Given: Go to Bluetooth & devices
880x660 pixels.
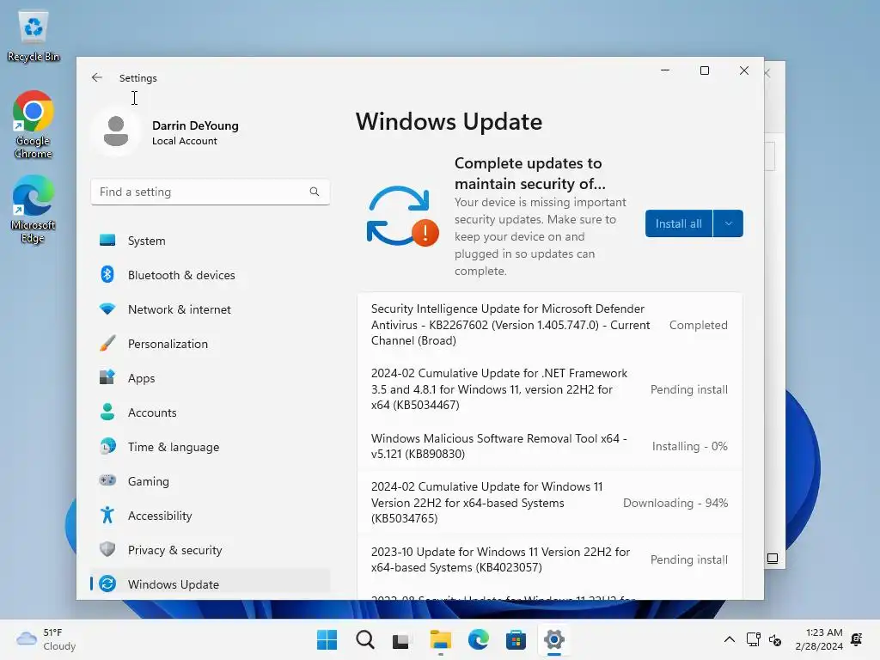Looking at the screenshot, I should click(210, 275).
